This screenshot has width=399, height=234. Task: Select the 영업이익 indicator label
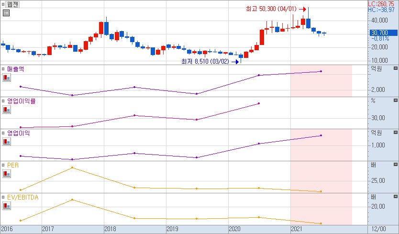[18, 133]
